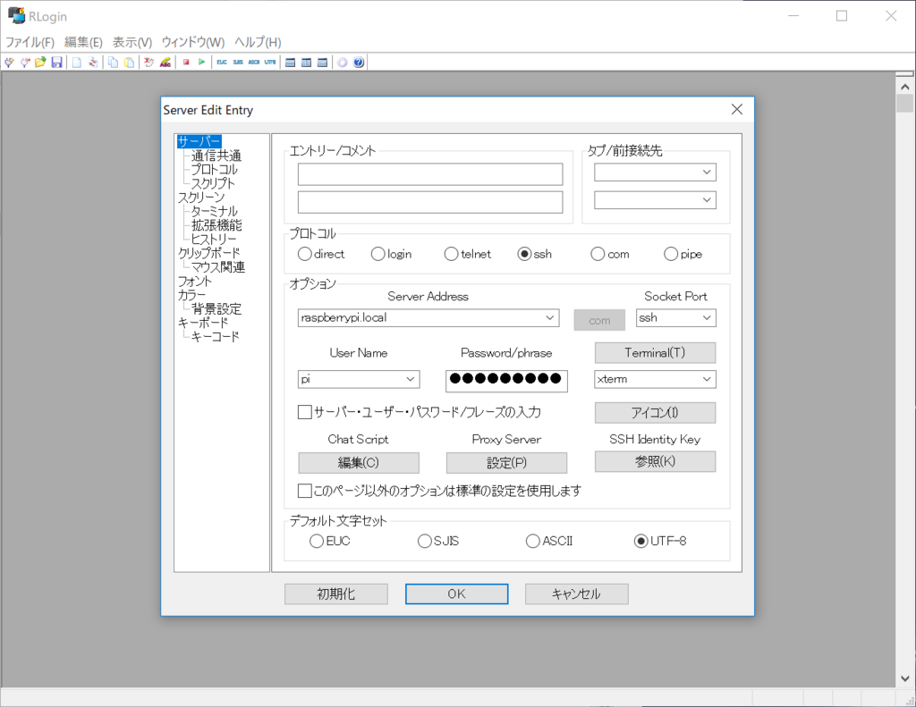Click the save floppy disk toolbar icon
The height and width of the screenshot is (707, 916).
point(56,63)
